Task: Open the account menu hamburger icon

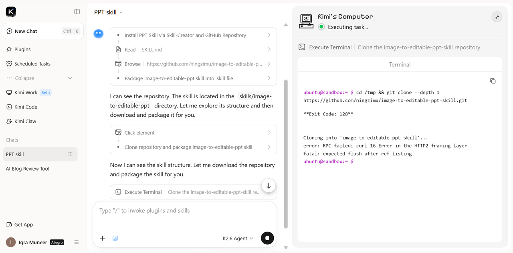Action: (77, 242)
